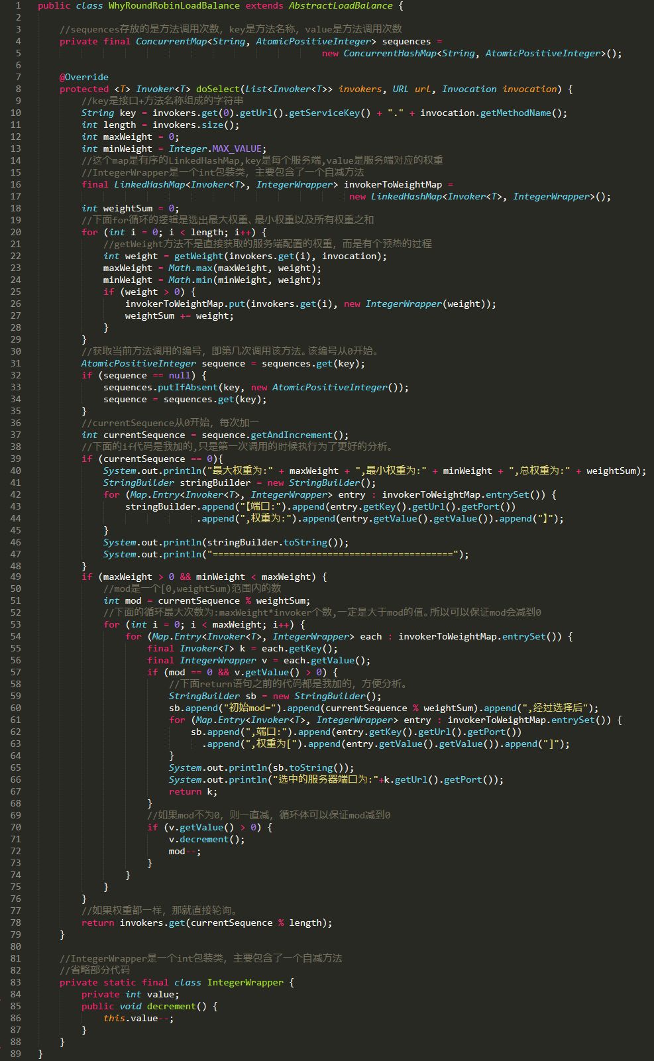This screenshot has height=1061, width=654.
Task: Click the getWeight method call
Action: 199,256
